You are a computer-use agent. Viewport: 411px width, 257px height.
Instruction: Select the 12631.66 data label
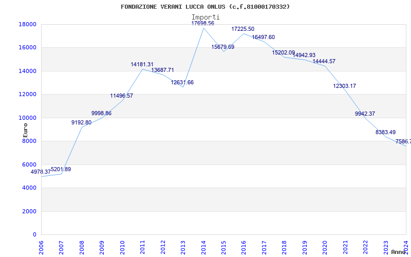(182, 82)
